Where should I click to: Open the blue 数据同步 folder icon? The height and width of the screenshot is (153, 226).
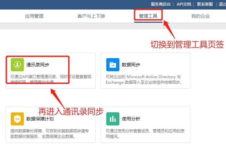pyautogui.click(x=113, y=65)
